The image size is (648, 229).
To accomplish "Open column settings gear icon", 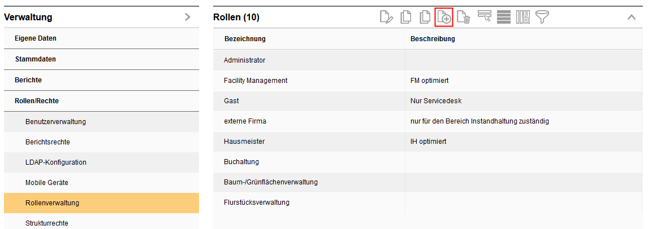I will tap(523, 17).
